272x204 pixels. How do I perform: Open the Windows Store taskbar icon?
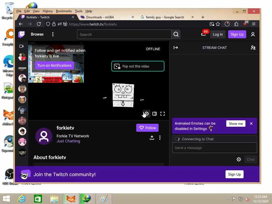click(38, 199)
